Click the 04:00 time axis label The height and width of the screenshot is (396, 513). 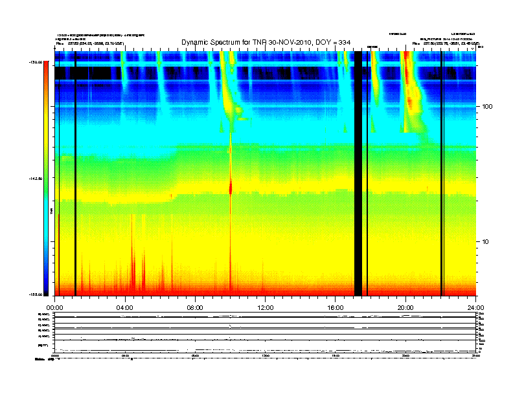pyautogui.click(x=125, y=308)
